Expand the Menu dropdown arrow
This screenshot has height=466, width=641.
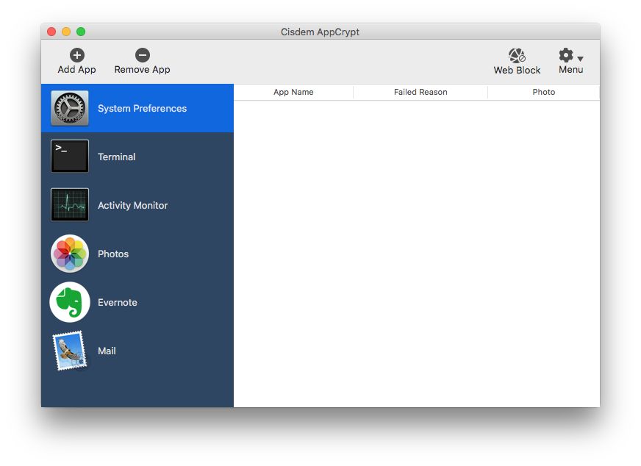[580, 59]
